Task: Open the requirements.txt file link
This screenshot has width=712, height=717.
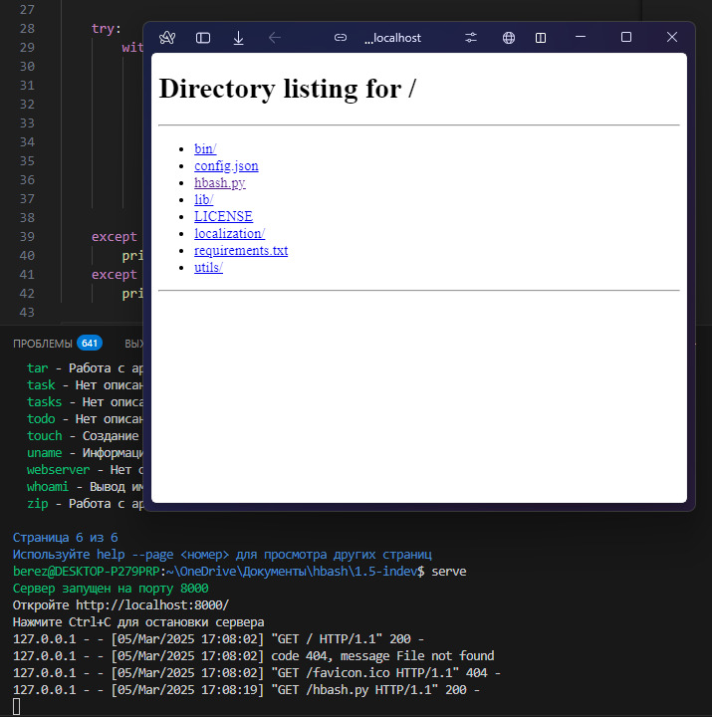Action: coord(241,250)
